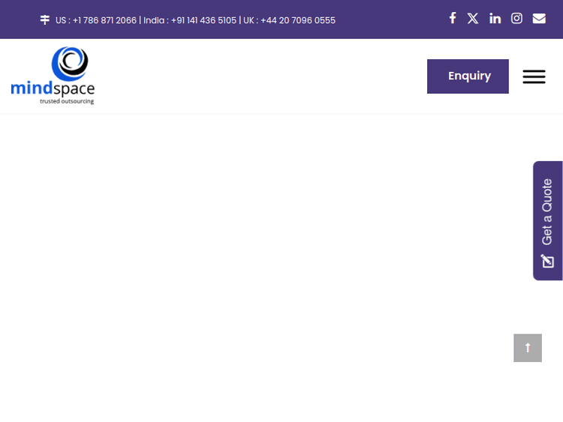Open the X (Twitter) profile icon
Image resolution: width=563 pixels, height=422 pixels.
473,18
